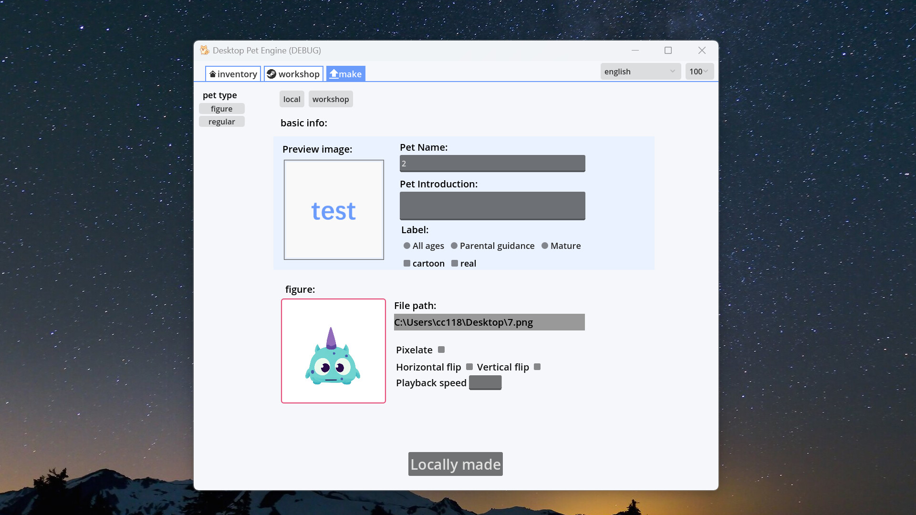Click the Steam icon on workshop tab
This screenshot has width=916, height=515.
coord(271,74)
